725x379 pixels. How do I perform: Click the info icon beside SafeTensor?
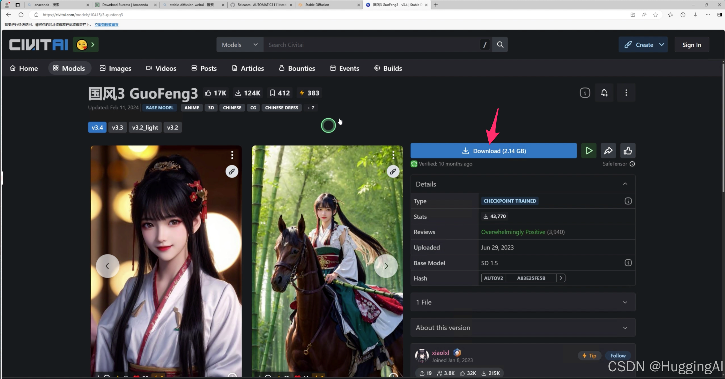pyautogui.click(x=632, y=164)
